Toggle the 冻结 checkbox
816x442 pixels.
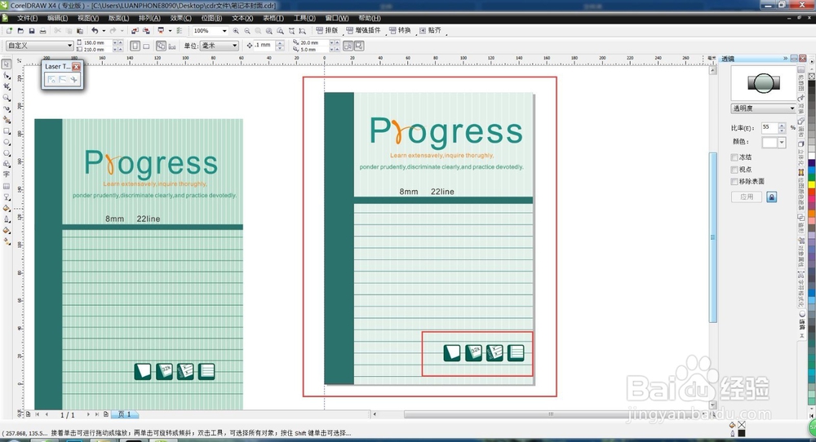click(x=734, y=157)
